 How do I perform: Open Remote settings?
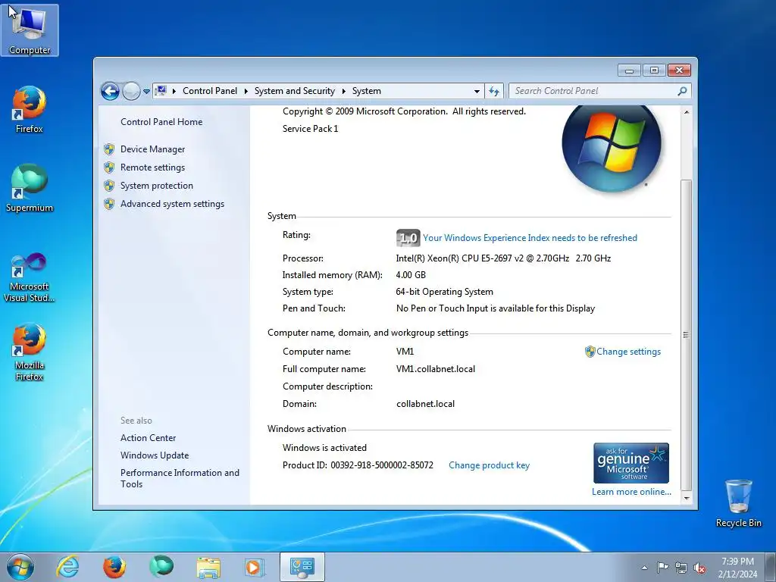[x=152, y=167]
